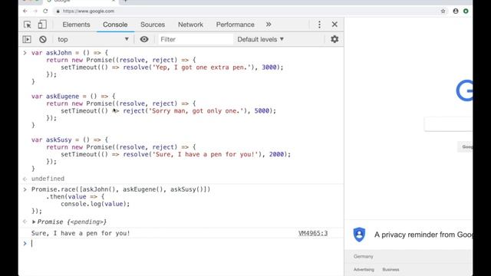Click the undefined result line
491x276 pixels.
48,179
